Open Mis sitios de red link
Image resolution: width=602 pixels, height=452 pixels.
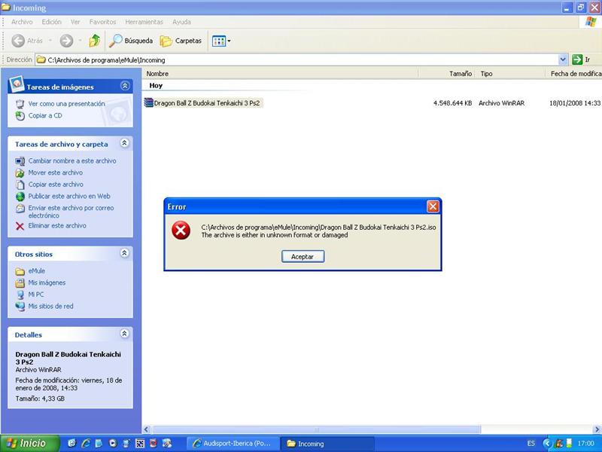pyautogui.click(x=50, y=307)
